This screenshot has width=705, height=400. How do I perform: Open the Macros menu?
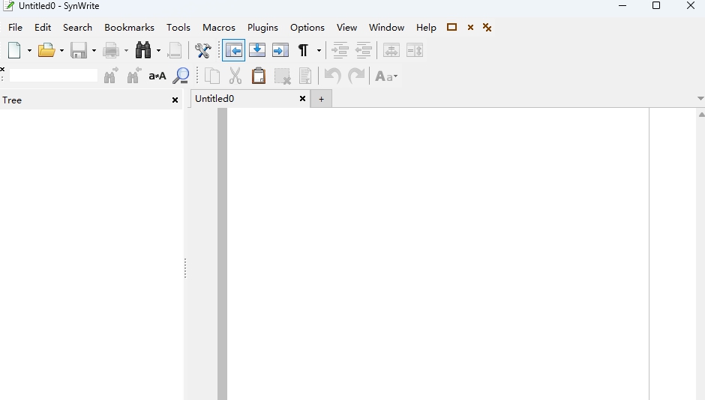[219, 28]
